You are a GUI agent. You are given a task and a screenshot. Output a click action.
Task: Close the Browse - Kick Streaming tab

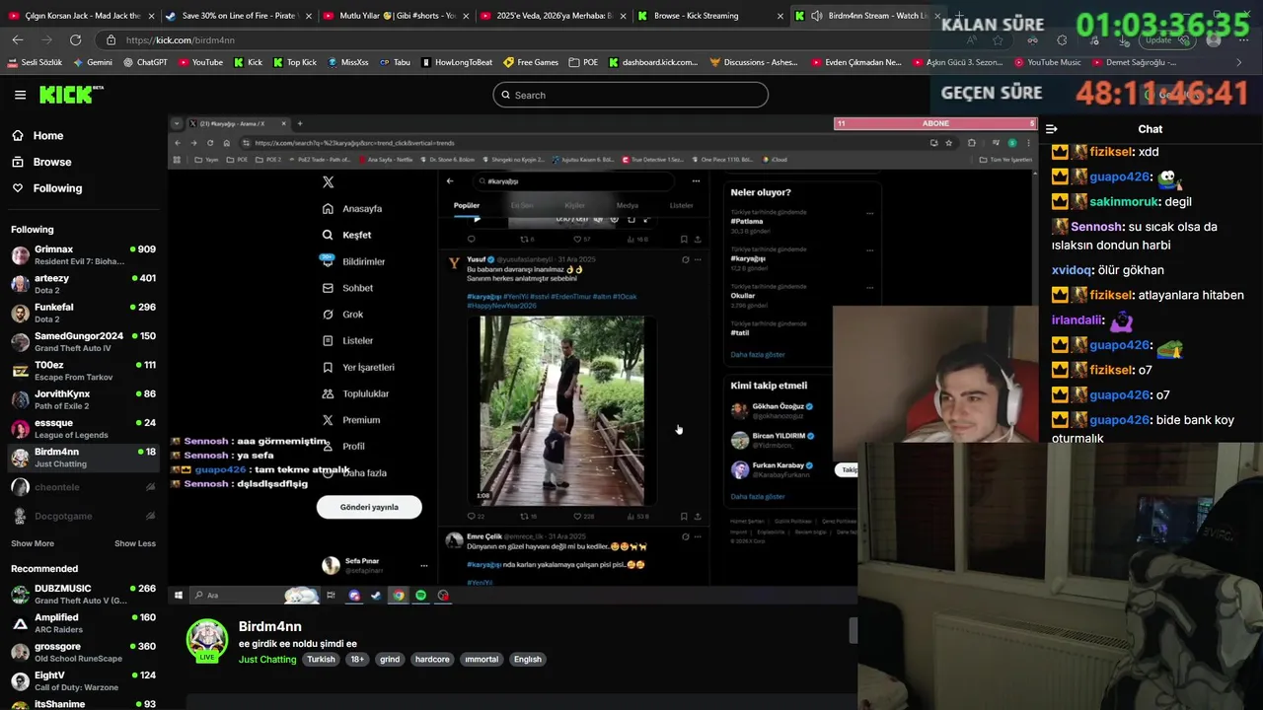(780, 16)
